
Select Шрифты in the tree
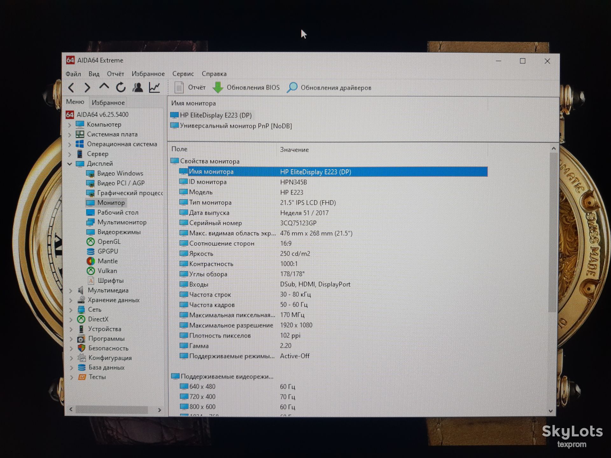coord(110,281)
